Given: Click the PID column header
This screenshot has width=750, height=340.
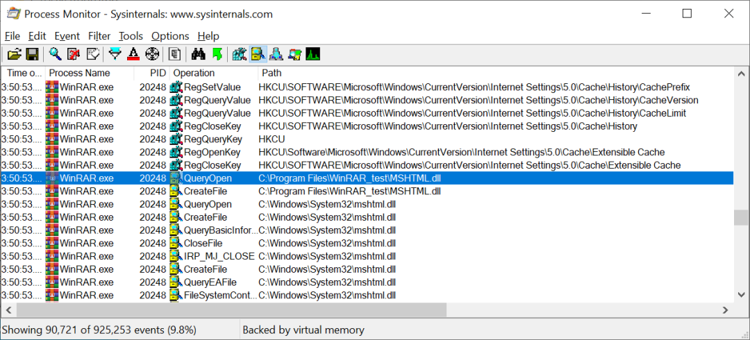Looking at the screenshot, I should click(151, 73).
